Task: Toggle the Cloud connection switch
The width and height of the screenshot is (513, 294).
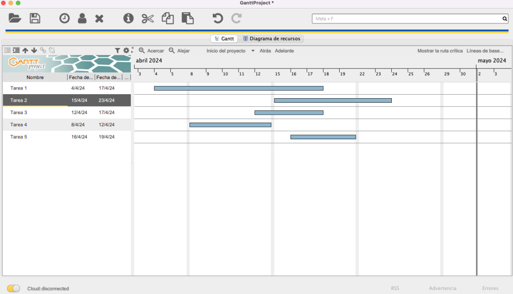Action: pos(14,288)
